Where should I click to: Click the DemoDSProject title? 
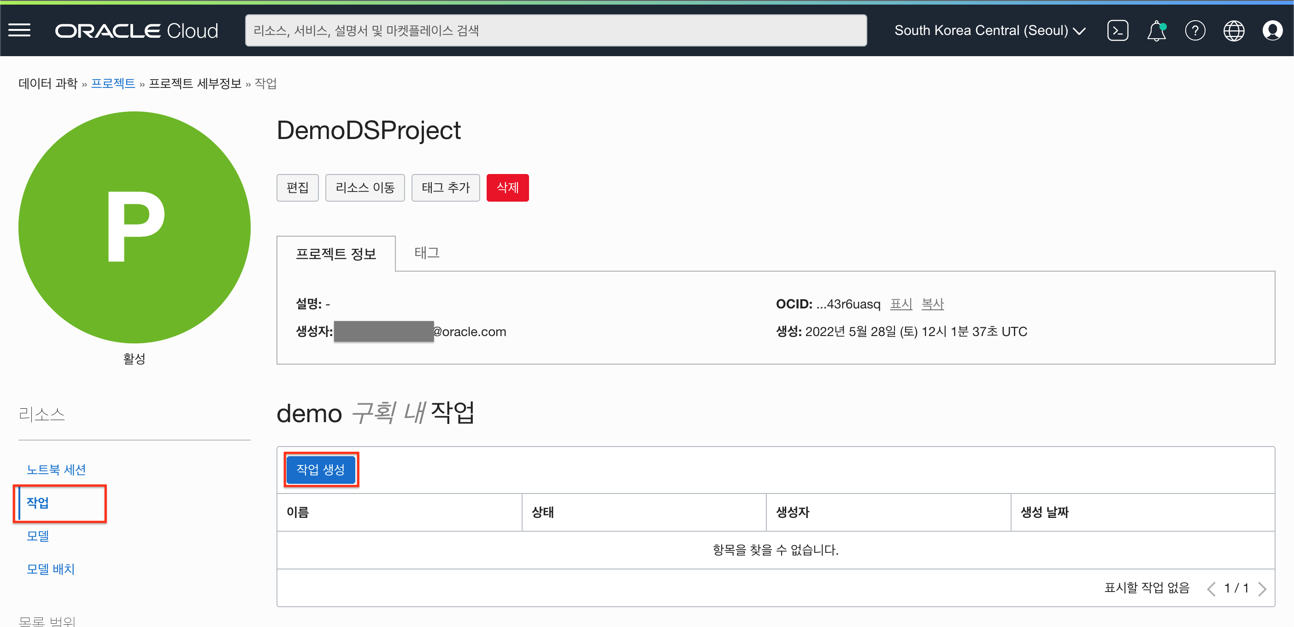[369, 131]
